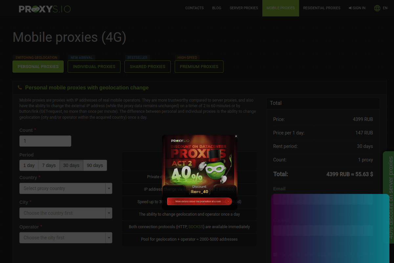394x263 pixels.
Task: Click the 4399 RUB price value
Action: coord(363,119)
